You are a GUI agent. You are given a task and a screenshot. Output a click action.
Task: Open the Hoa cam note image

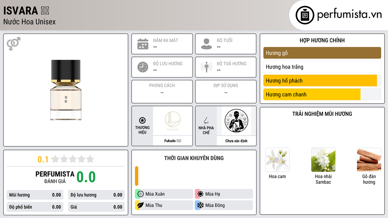(x=277, y=160)
